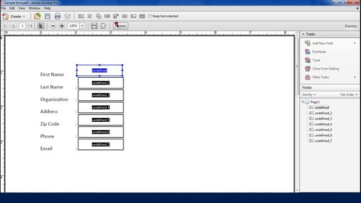
Task: Go to previous page arrow
Action: 5,26
